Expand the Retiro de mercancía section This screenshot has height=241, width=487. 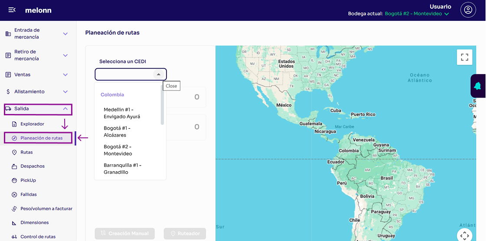[x=65, y=55]
